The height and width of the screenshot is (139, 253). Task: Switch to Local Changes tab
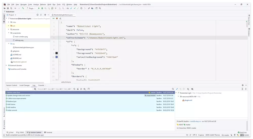tap(25, 85)
